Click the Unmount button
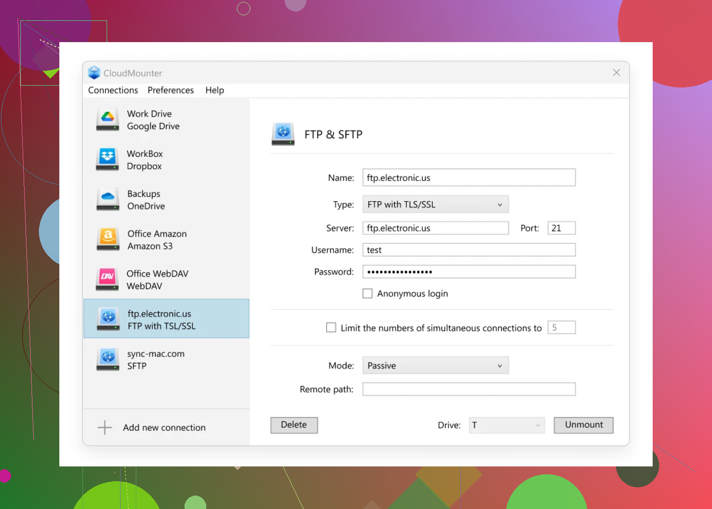Image resolution: width=712 pixels, height=509 pixels. (583, 425)
